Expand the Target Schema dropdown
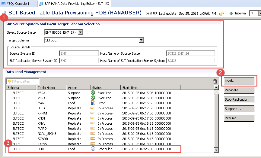 pos(141,40)
